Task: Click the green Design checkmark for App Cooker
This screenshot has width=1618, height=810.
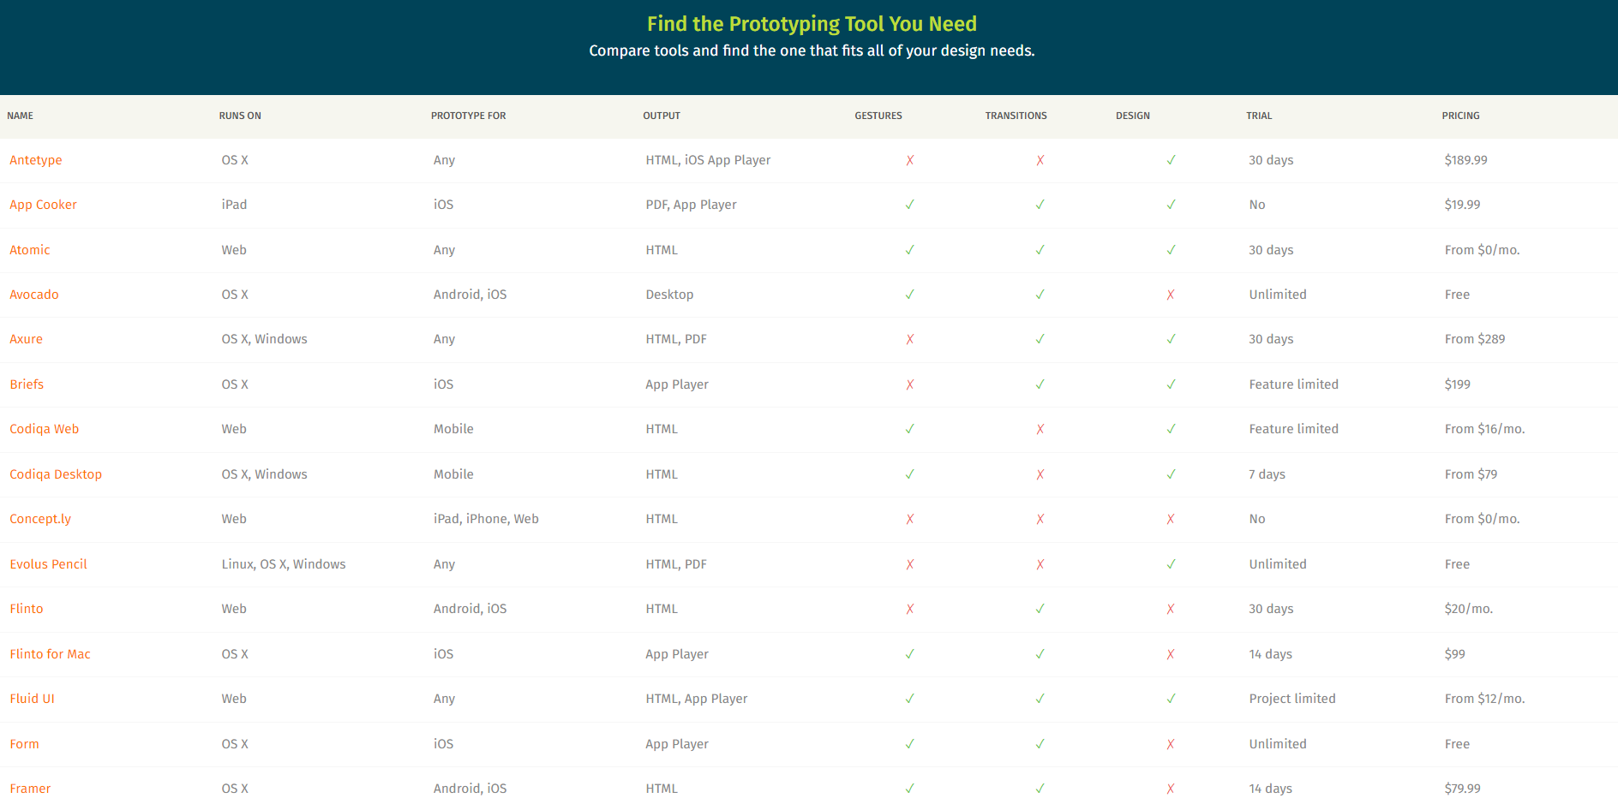Action: click(x=1171, y=205)
